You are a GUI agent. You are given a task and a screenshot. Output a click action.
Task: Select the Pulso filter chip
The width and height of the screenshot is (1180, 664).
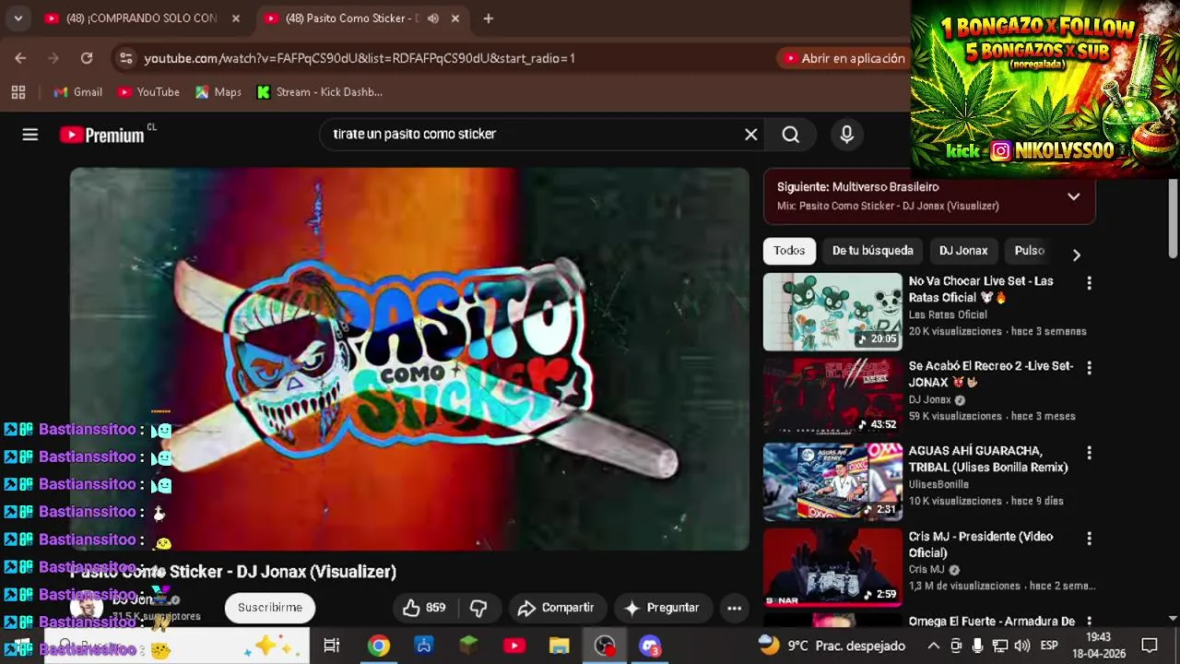coord(1030,251)
